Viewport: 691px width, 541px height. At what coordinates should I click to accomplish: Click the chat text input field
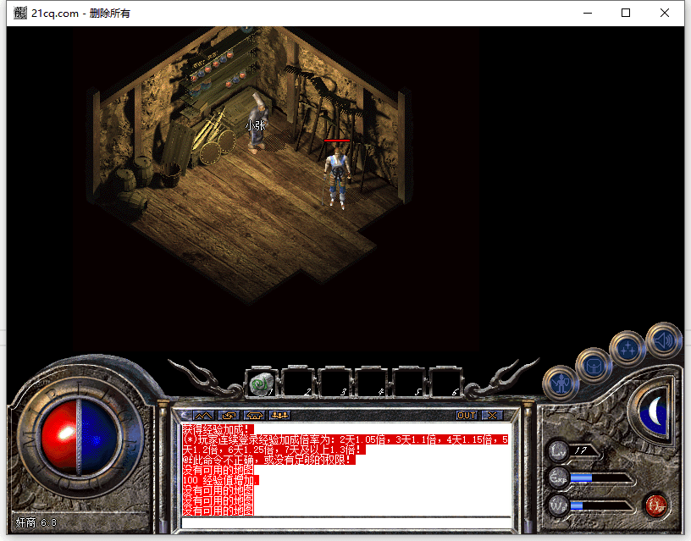click(x=346, y=523)
